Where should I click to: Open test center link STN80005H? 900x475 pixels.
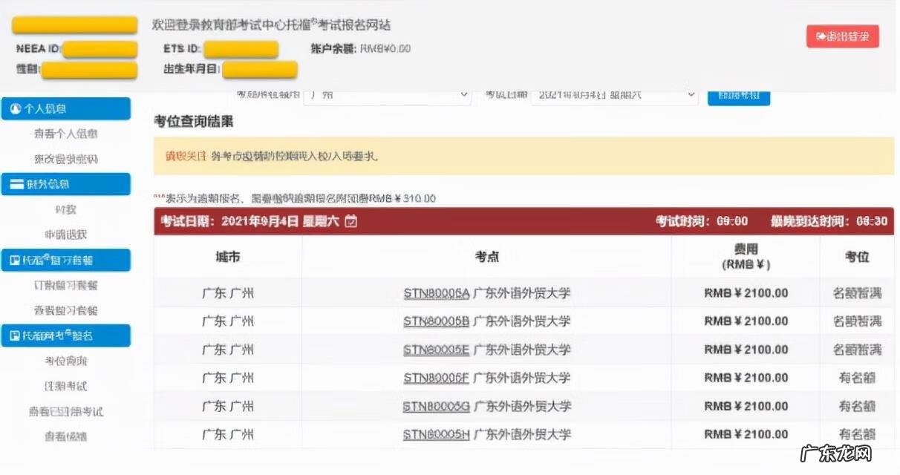437,435
